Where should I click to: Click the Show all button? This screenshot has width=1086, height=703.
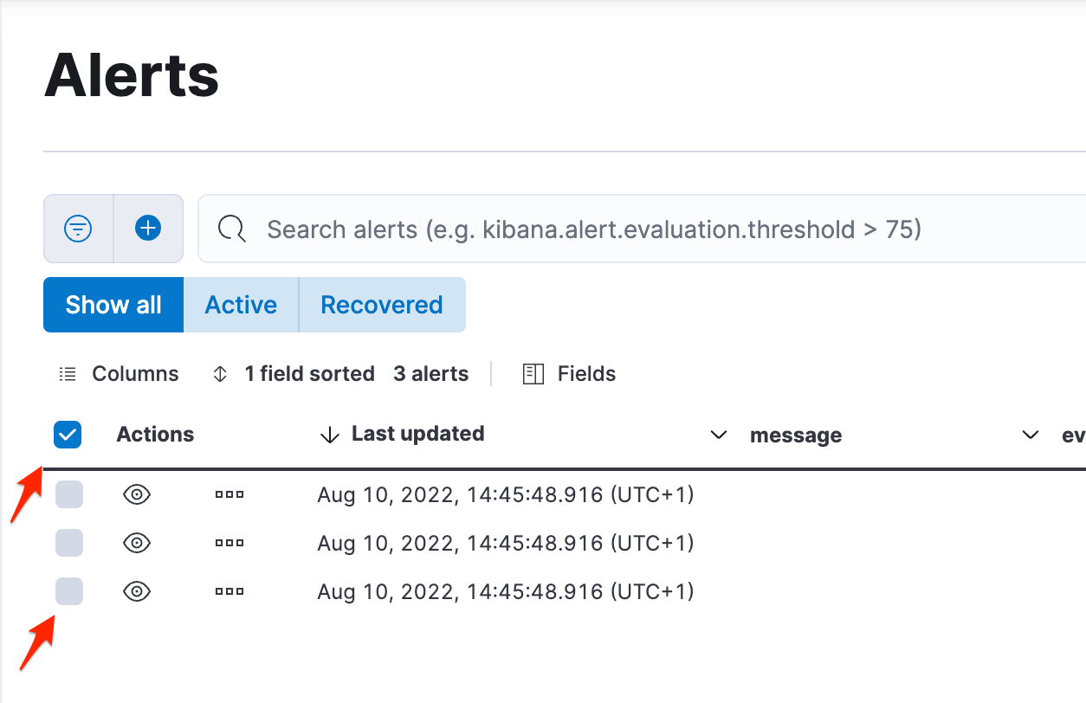click(113, 304)
